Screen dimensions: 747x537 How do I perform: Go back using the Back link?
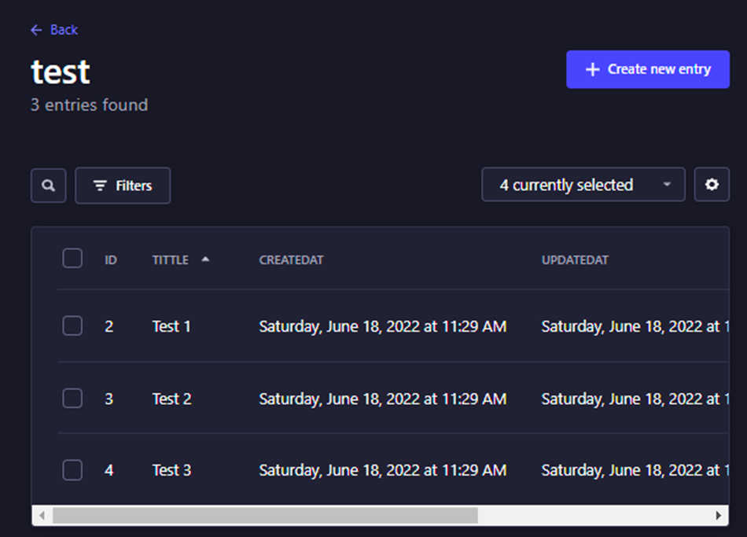[x=64, y=30]
